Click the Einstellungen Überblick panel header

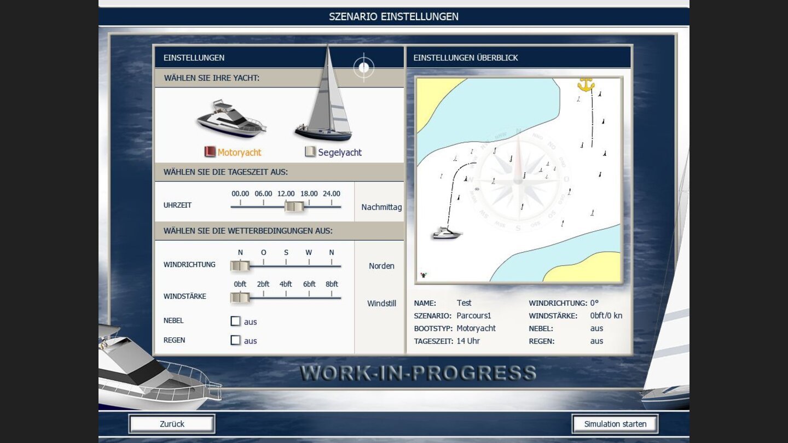point(519,57)
